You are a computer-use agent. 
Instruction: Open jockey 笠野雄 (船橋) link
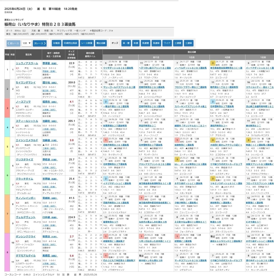[50, 179]
